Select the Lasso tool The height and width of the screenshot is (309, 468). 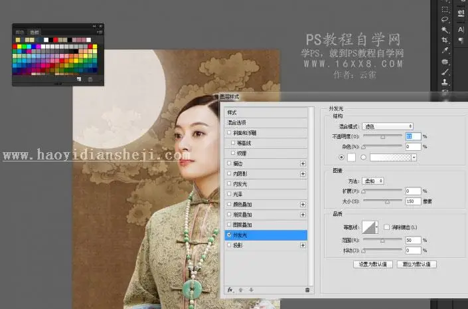tap(445, 19)
